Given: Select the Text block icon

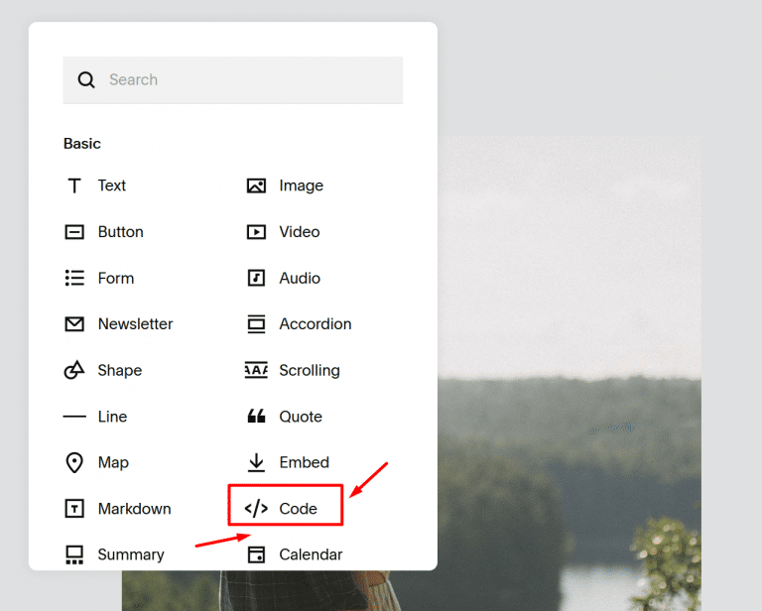Looking at the screenshot, I should [x=74, y=185].
